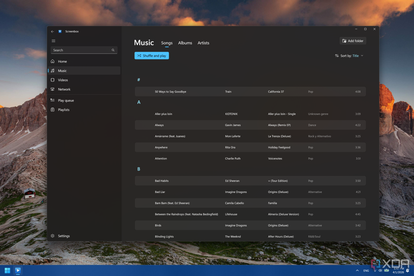Click the Add folder button
Screen dimensions: 414x276
353,41
